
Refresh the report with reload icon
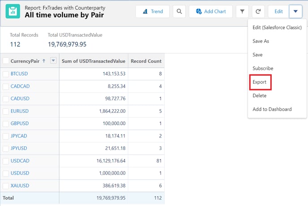[258, 12]
